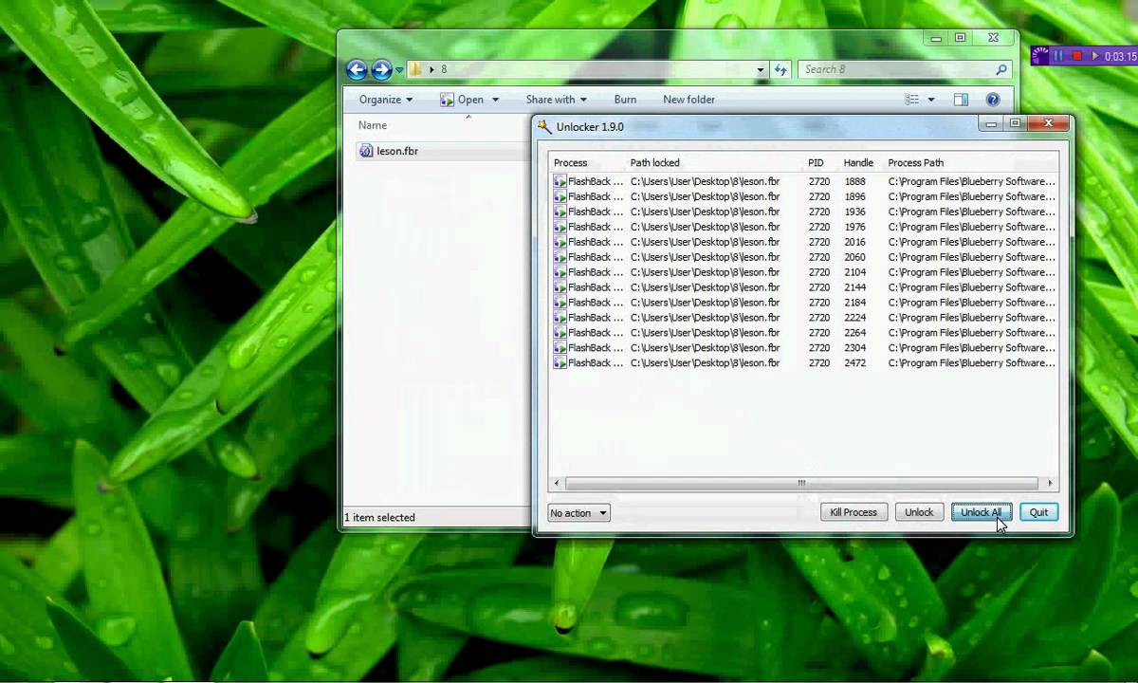1138x683 pixels.
Task: Select the FlashBack icon for handle 1896
Action: pyautogui.click(x=560, y=196)
